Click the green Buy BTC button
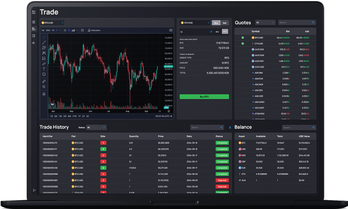Image resolution: width=348 pixels, height=209 pixels. click(x=204, y=97)
